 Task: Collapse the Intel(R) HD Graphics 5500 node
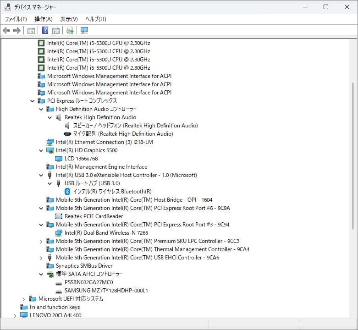[41, 150]
